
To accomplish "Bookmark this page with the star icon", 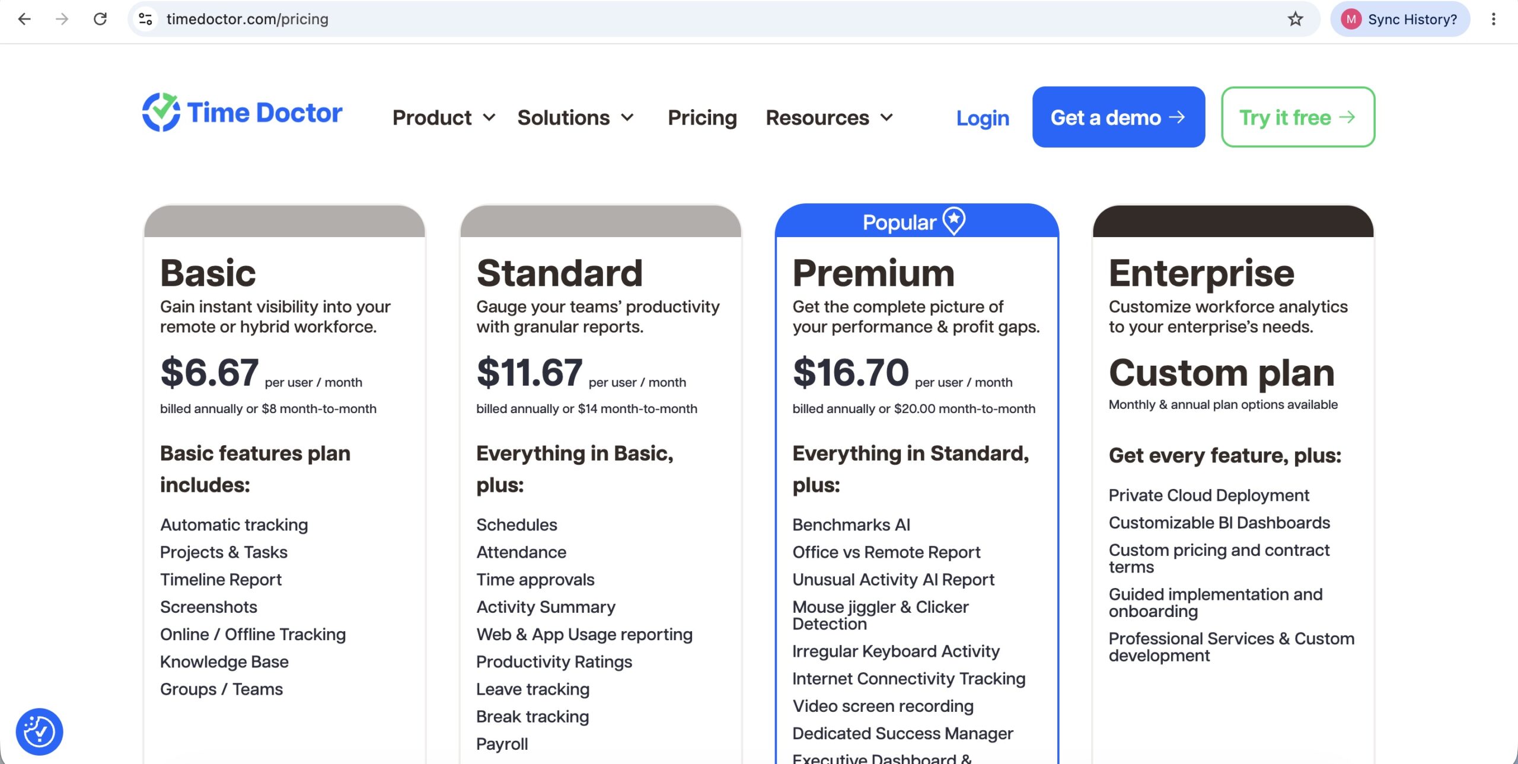I will pos(1295,19).
